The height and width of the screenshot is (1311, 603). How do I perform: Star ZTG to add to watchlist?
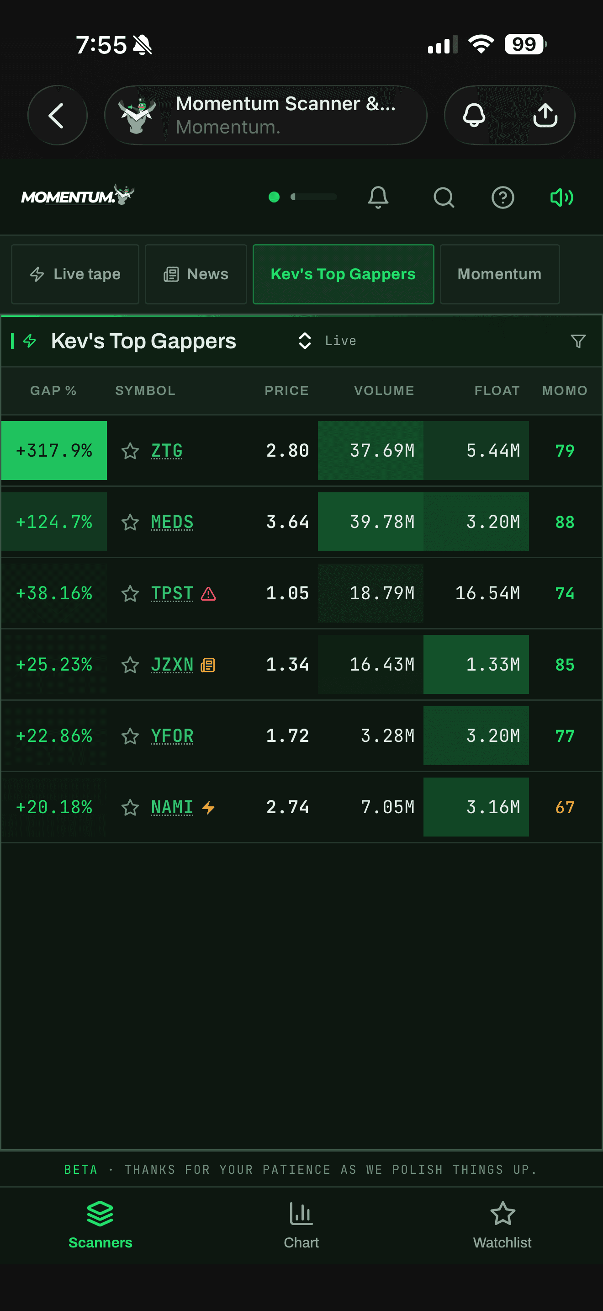[x=130, y=450]
